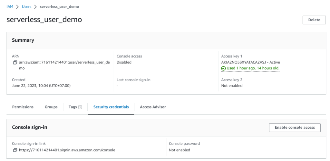
Task: Select the Security credentials tab
Action: 111,107
